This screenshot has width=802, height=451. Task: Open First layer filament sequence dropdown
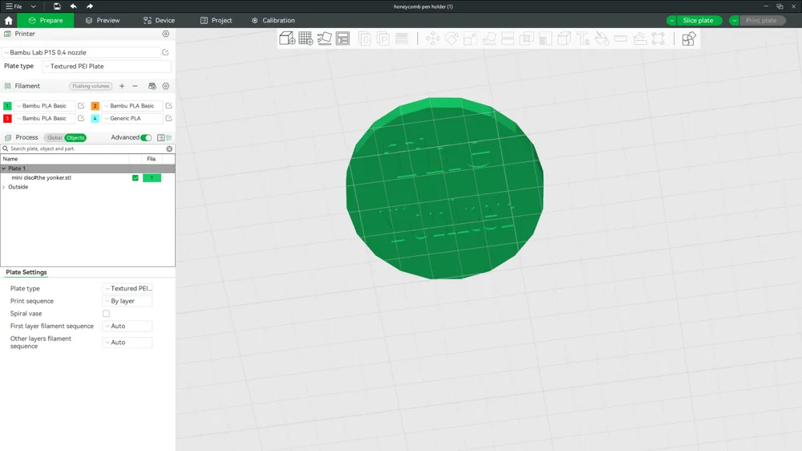click(128, 326)
